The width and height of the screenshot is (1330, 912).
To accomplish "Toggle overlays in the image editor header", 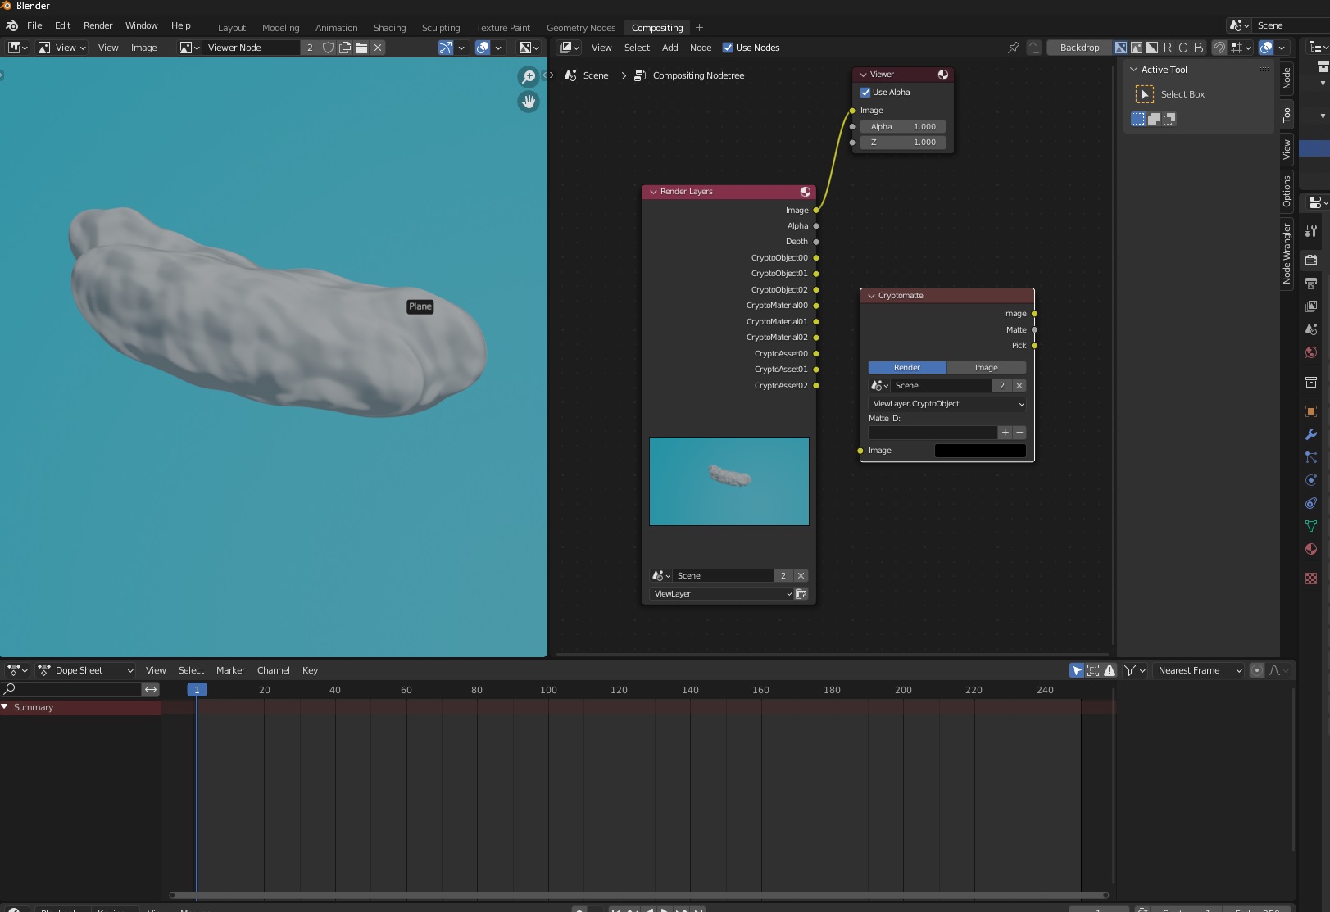I will click(x=483, y=48).
